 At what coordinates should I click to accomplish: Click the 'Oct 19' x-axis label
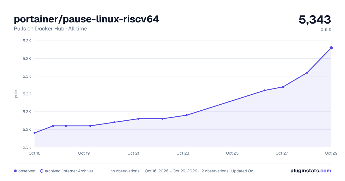point(84,153)
